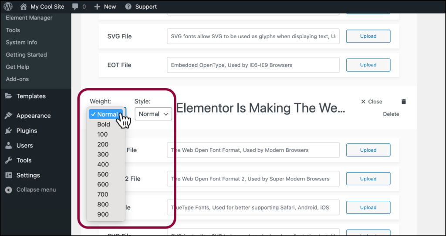Click My Cool Site text
Screen dimensions: 446x236
tap(47, 7)
